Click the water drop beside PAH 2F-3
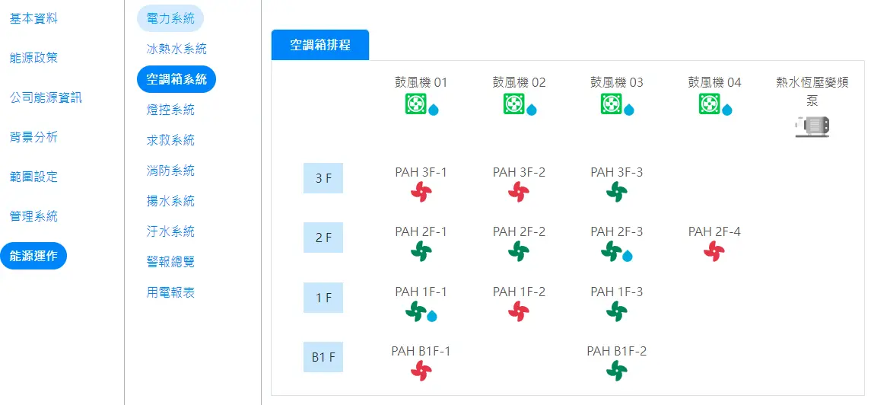871x405 pixels. point(628,256)
